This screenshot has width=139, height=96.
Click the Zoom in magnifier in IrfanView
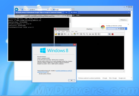click(x=84, y=34)
